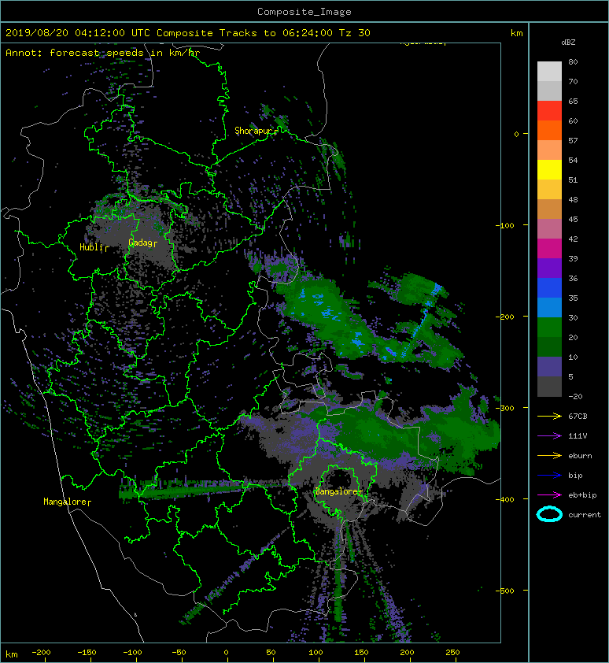Click the 0 label on vertical axis
This screenshot has height=663, width=609.
[x=516, y=134]
